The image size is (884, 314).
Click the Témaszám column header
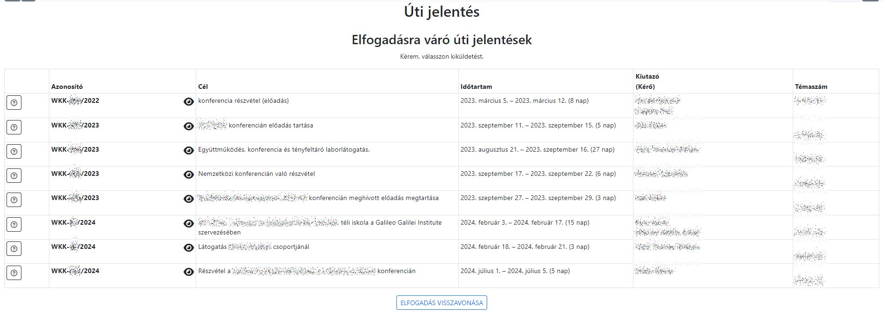click(811, 87)
